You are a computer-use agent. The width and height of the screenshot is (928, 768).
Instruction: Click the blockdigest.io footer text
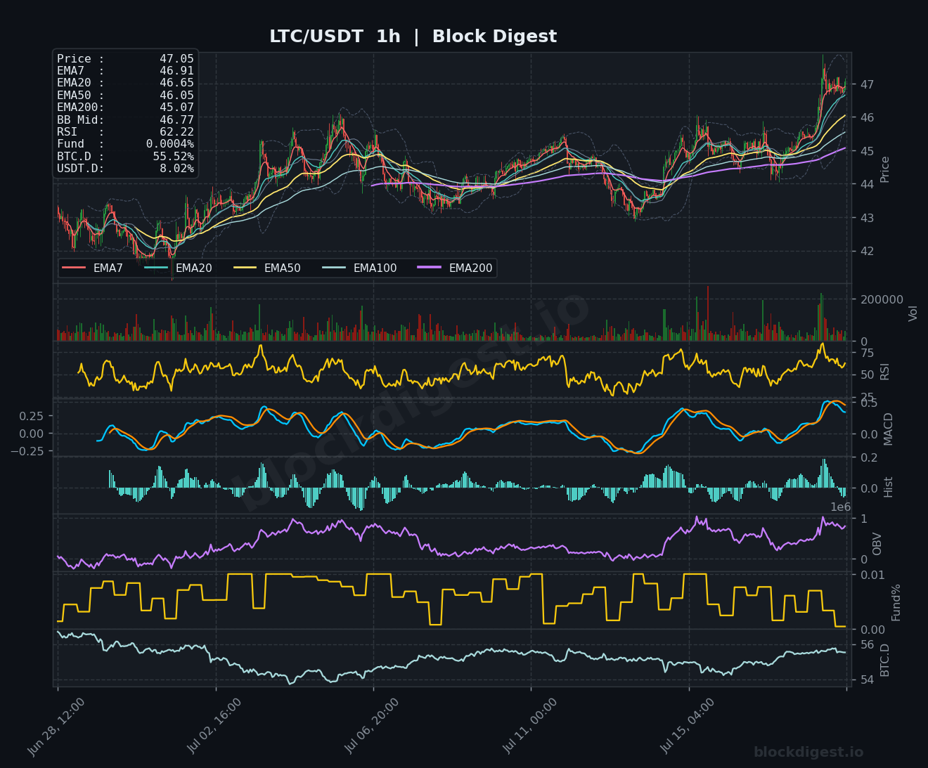[x=808, y=752]
